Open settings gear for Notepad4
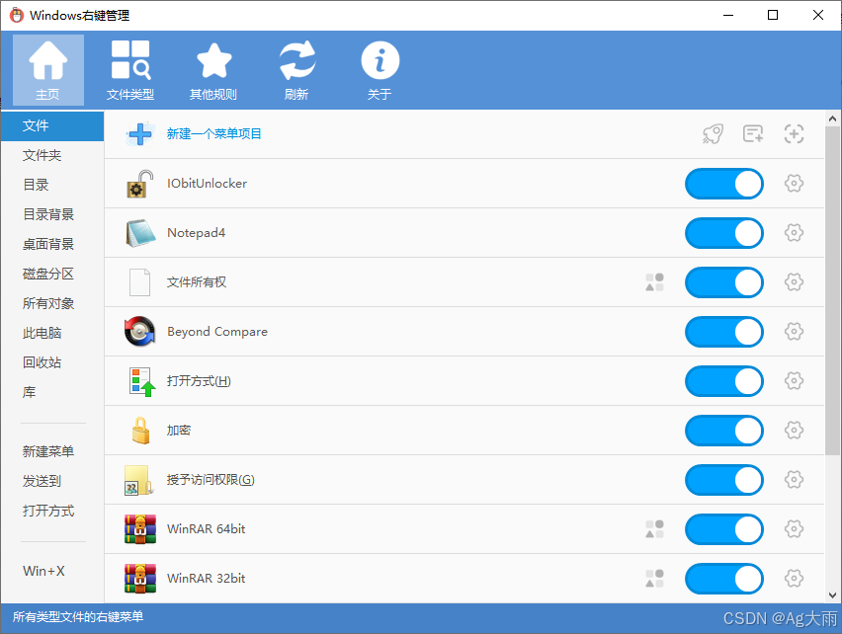Image resolution: width=842 pixels, height=634 pixels. [794, 233]
